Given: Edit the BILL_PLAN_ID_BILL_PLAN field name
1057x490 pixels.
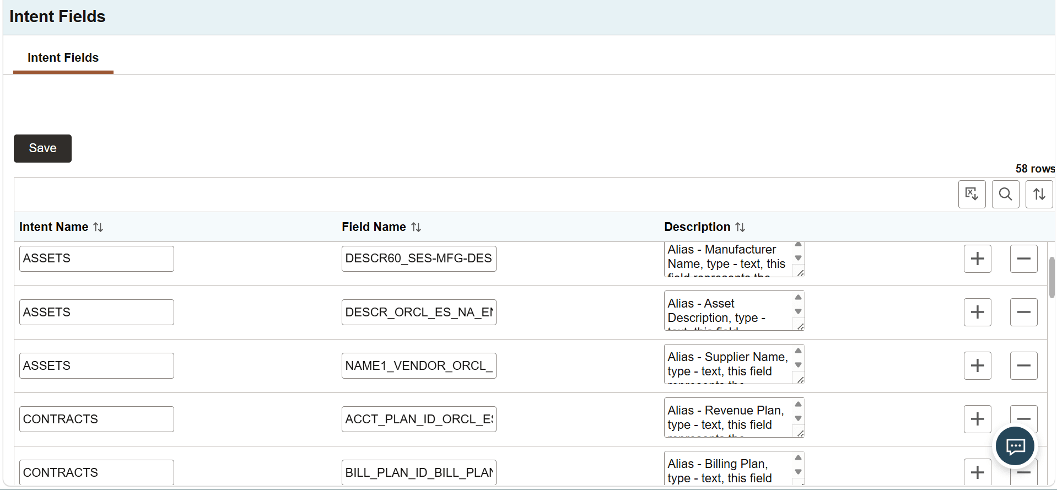Looking at the screenshot, I should (419, 472).
